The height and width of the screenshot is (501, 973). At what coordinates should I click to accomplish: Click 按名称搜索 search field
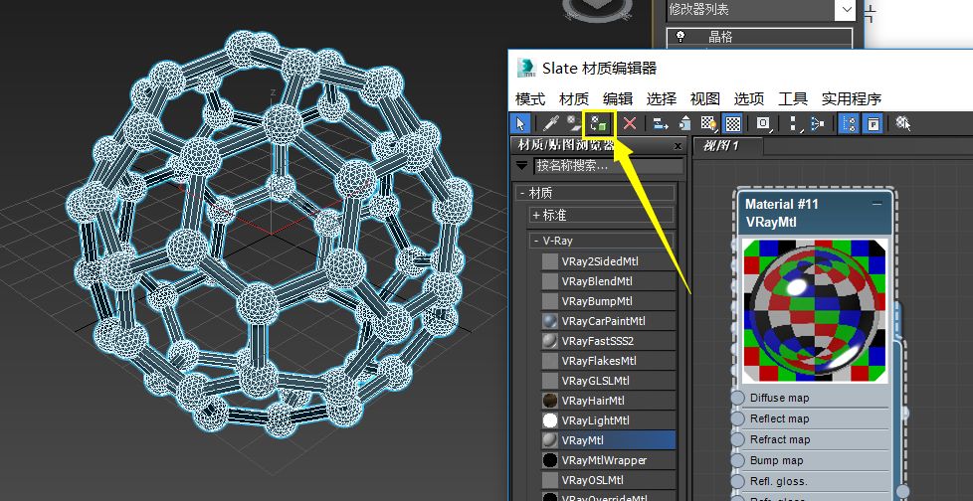(x=608, y=166)
